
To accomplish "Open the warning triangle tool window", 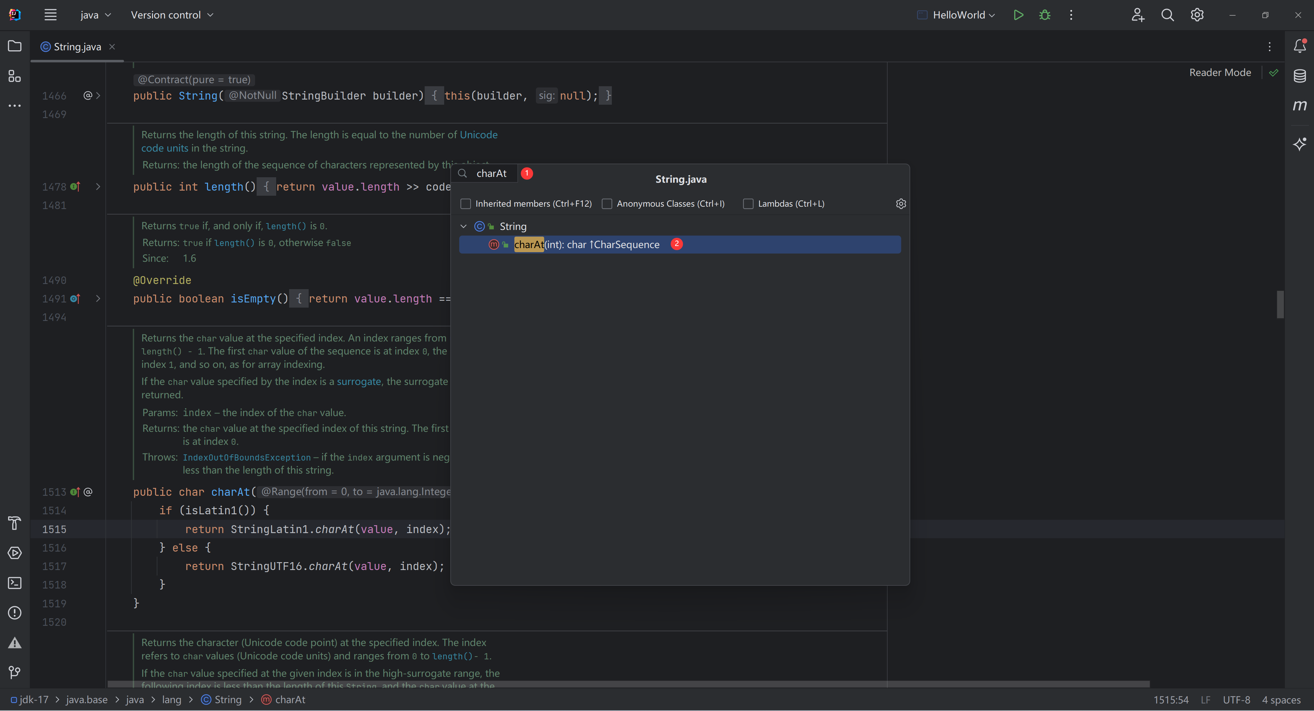I will click(x=15, y=643).
